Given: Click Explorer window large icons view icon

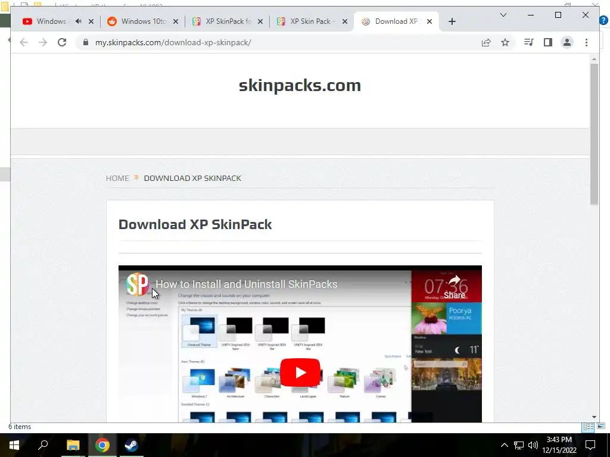Looking at the screenshot, I should click(x=600, y=426).
